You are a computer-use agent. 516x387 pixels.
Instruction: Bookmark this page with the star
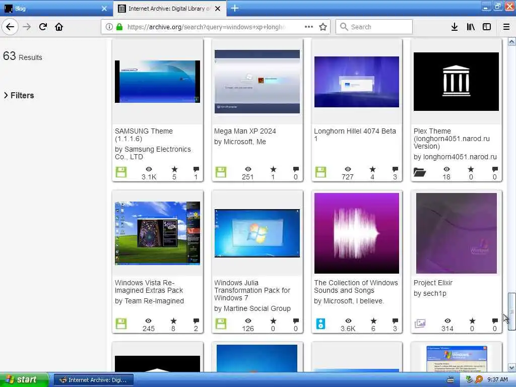(323, 27)
